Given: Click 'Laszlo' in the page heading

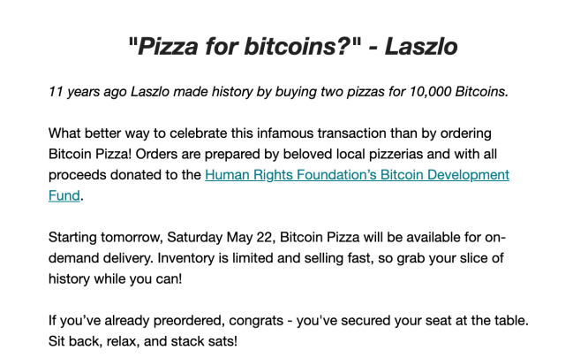Looking at the screenshot, I should pos(419,45).
